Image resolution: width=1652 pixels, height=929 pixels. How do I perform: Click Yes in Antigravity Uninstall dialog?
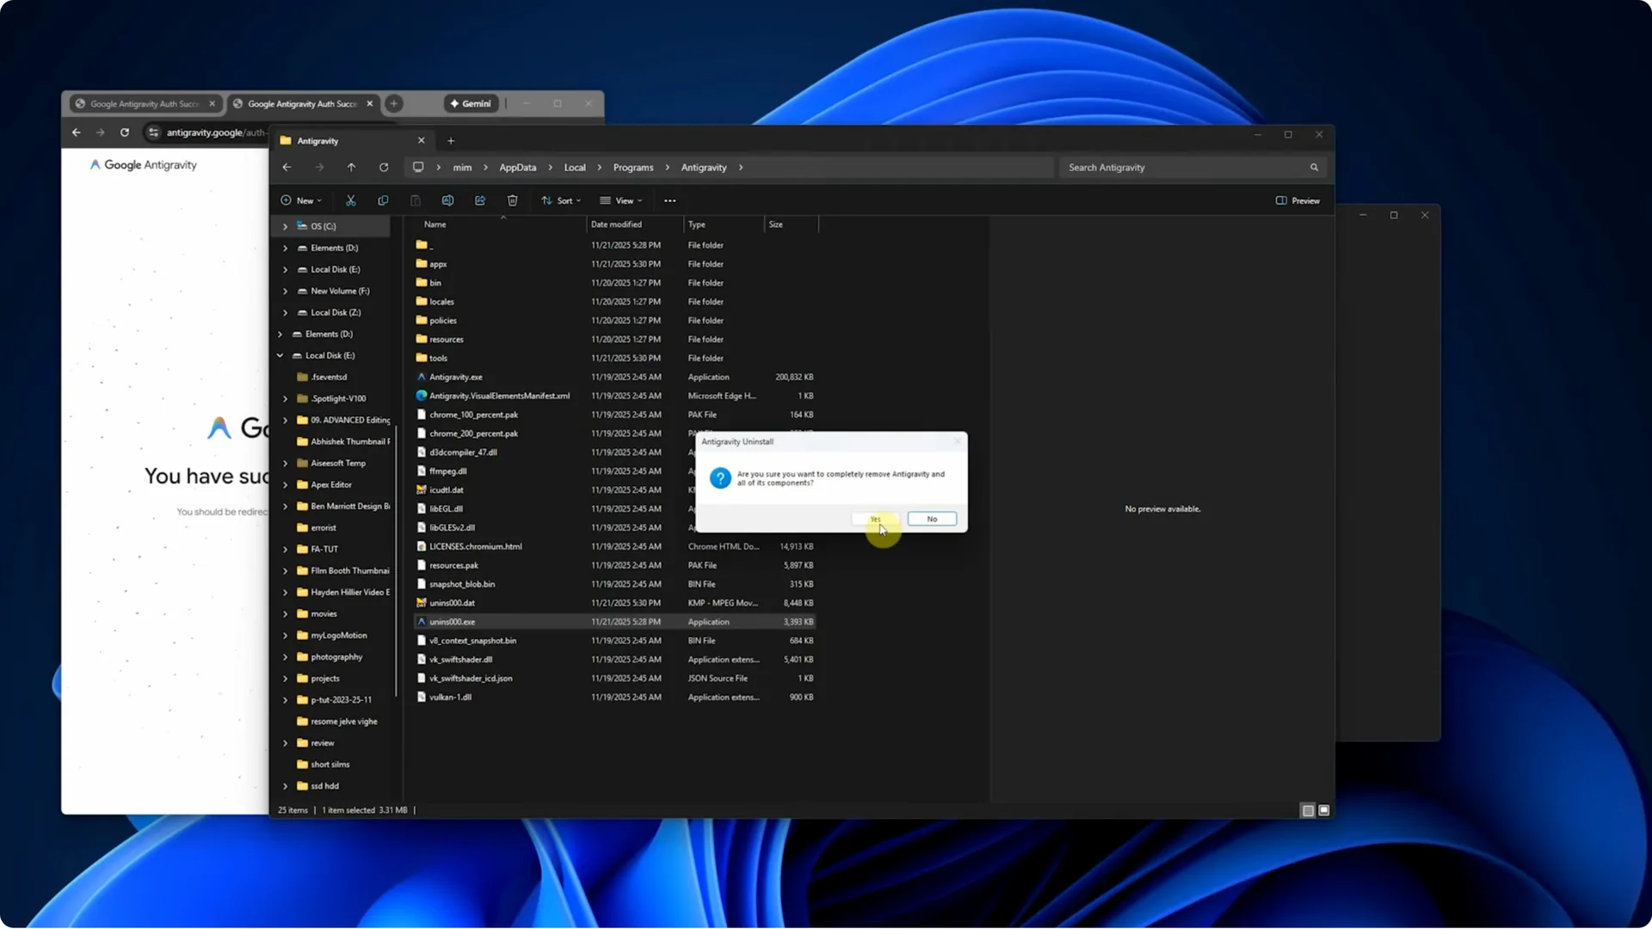pyautogui.click(x=875, y=519)
